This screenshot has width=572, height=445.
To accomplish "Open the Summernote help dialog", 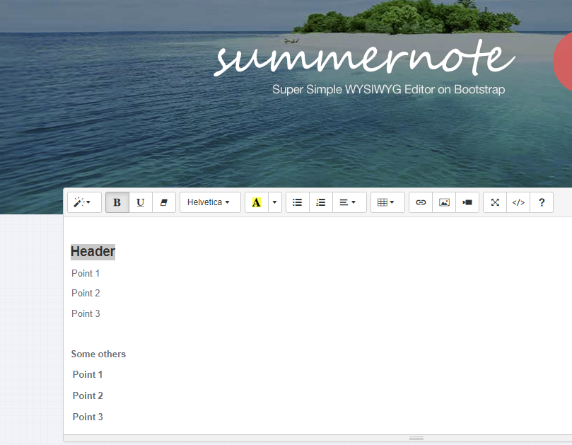I will coord(542,202).
